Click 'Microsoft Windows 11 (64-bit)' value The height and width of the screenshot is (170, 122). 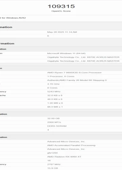coord(66,53)
